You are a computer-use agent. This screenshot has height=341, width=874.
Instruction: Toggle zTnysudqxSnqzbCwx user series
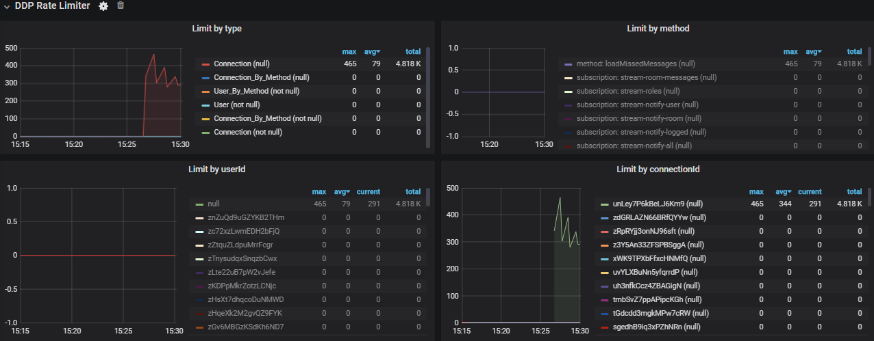242,258
